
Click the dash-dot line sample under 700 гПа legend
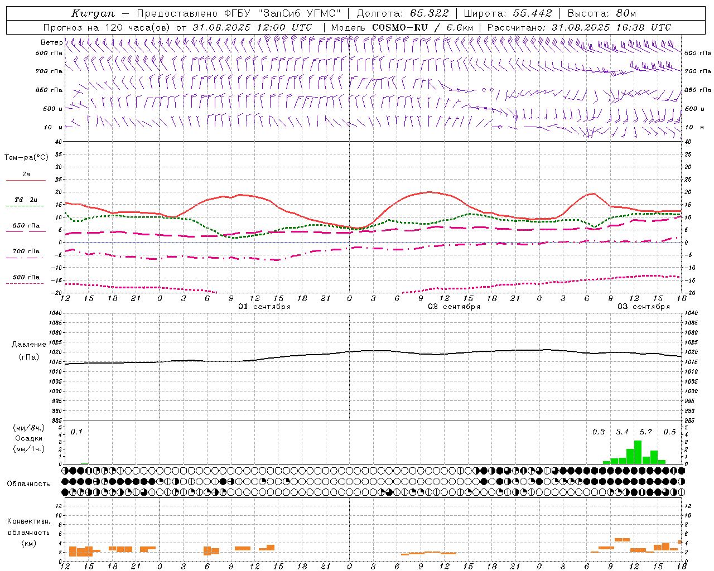(25, 258)
